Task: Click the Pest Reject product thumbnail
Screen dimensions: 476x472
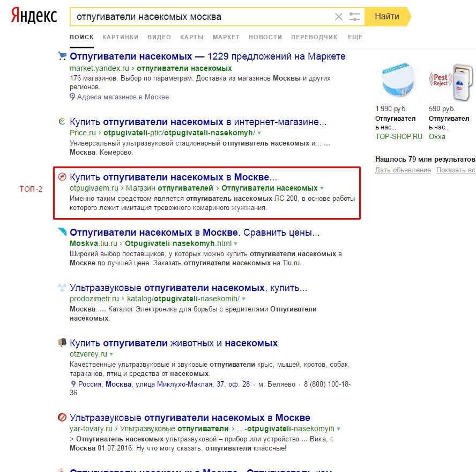Action: coord(451,82)
